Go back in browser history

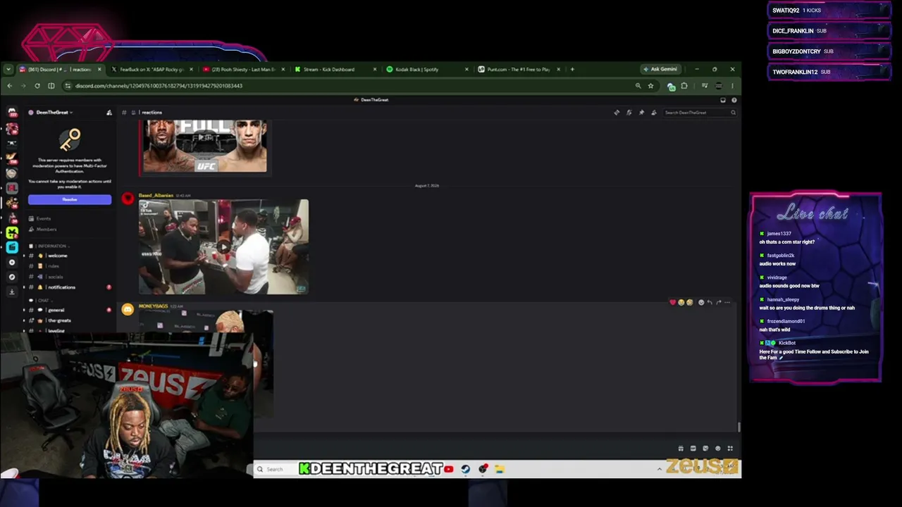click(x=9, y=86)
